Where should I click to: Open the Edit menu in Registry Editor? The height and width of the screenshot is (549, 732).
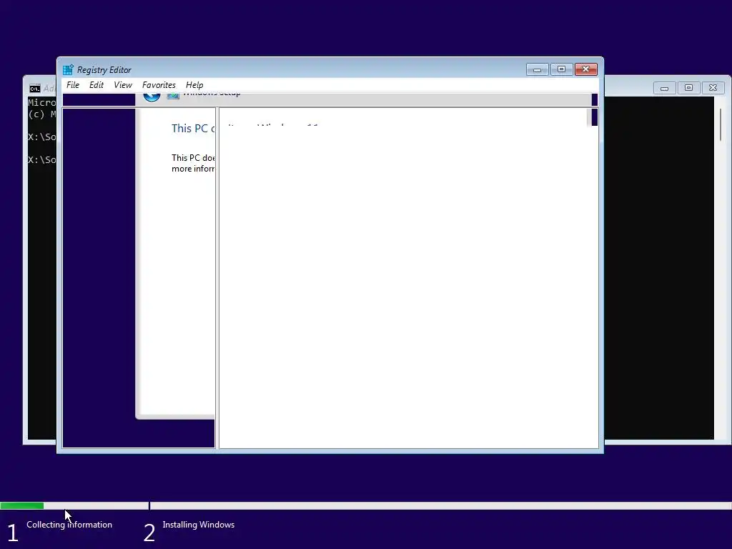[97, 85]
